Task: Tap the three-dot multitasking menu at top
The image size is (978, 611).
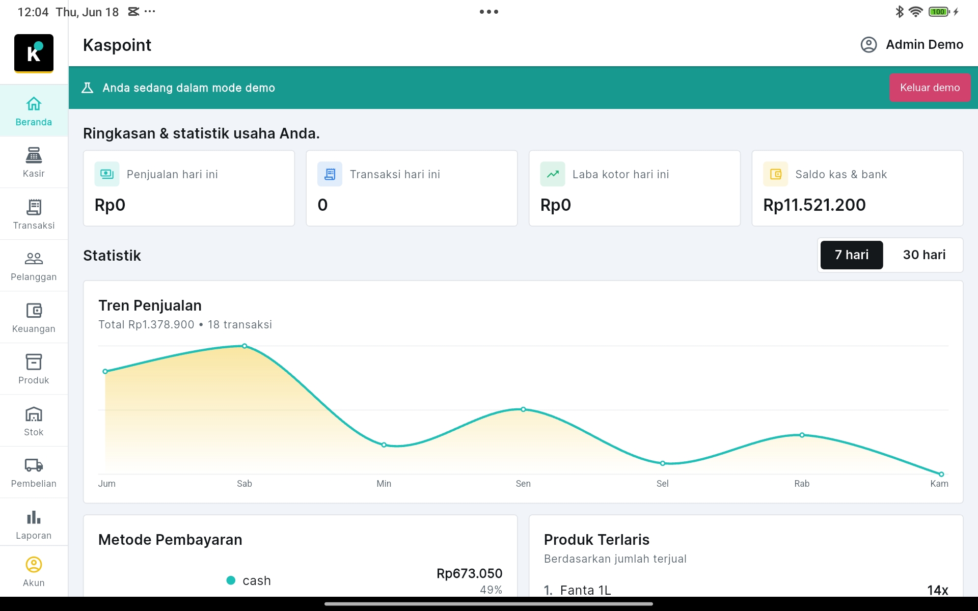Action: pos(489,12)
